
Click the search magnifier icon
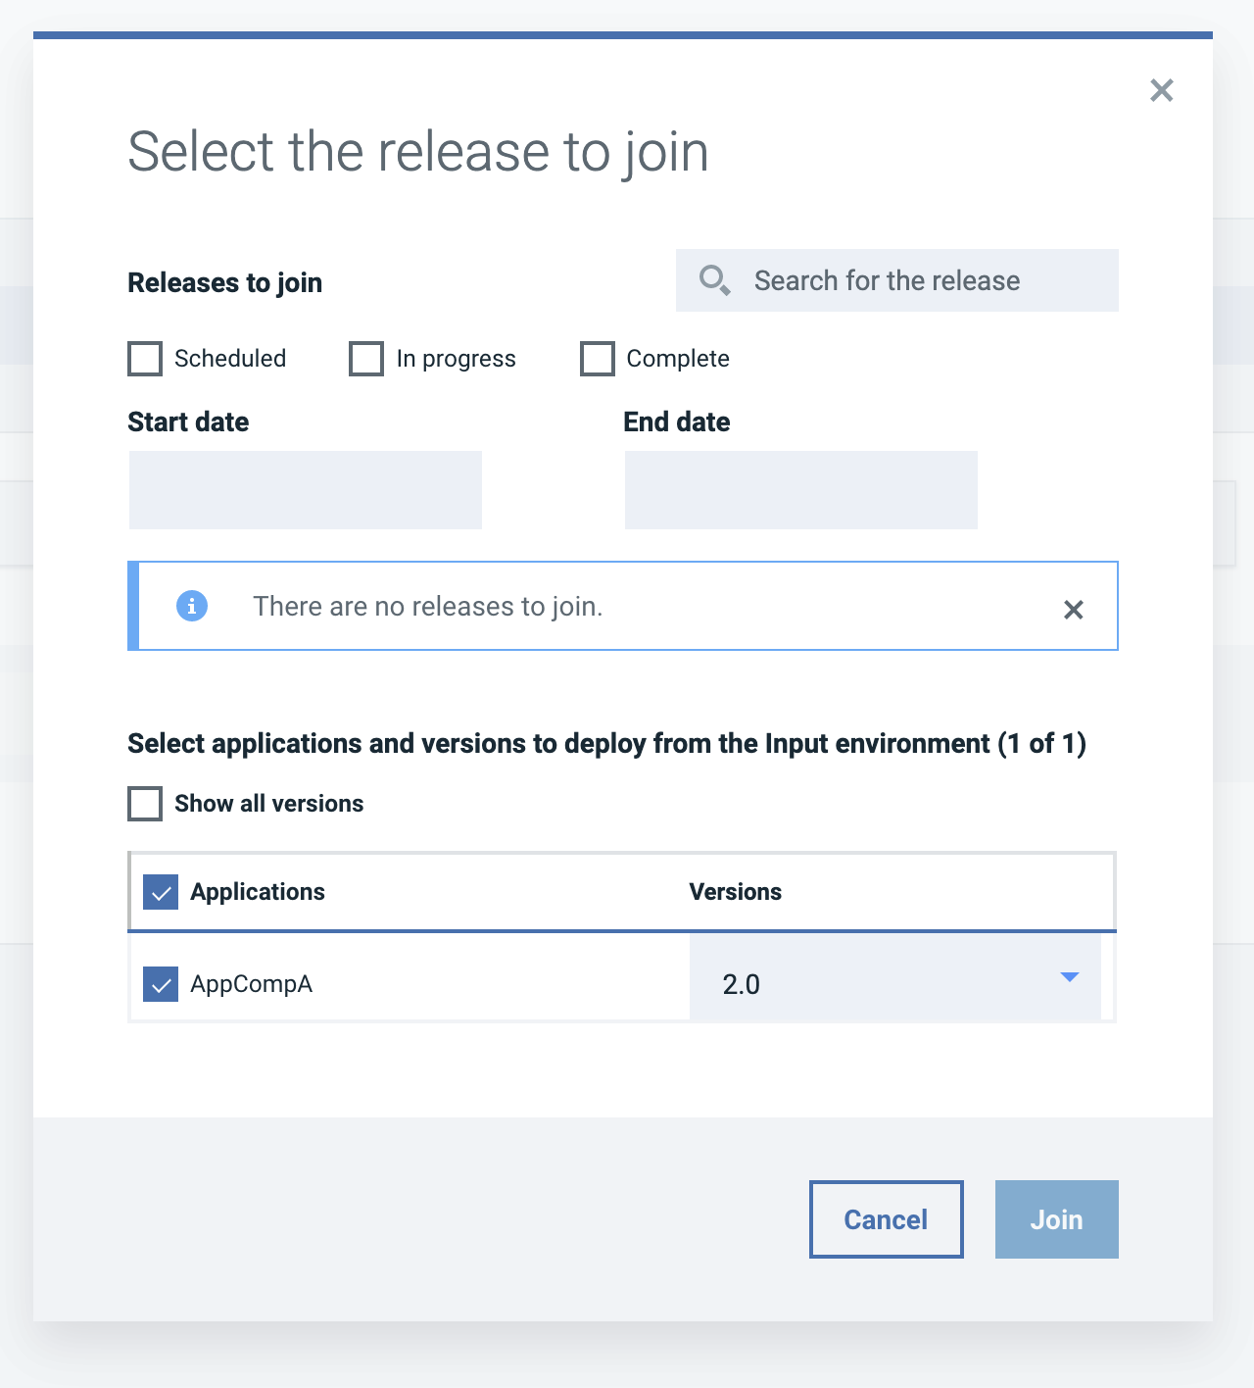(x=714, y=279)
